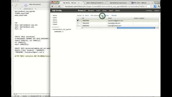Open Import in left sidebar
This screenshot has width=172, height=97.
tap(55, 22)
